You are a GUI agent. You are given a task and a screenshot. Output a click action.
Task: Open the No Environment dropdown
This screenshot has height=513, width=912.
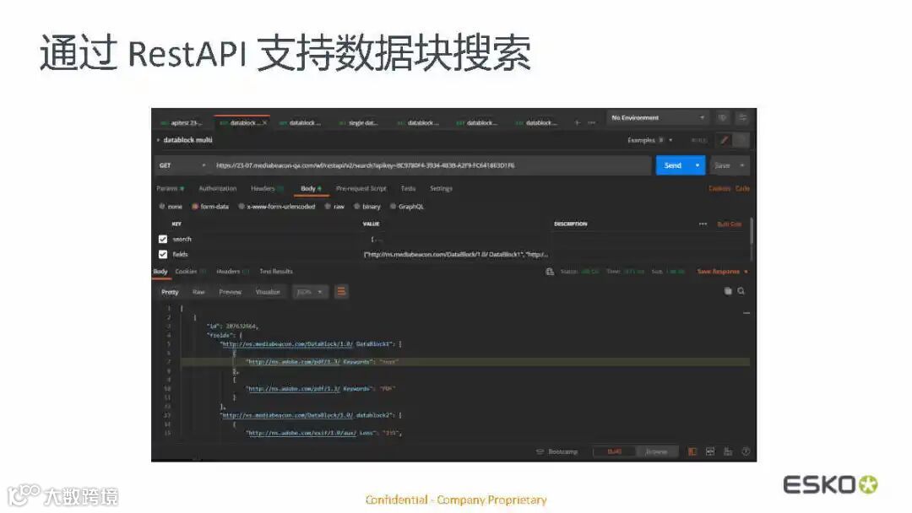658,118
